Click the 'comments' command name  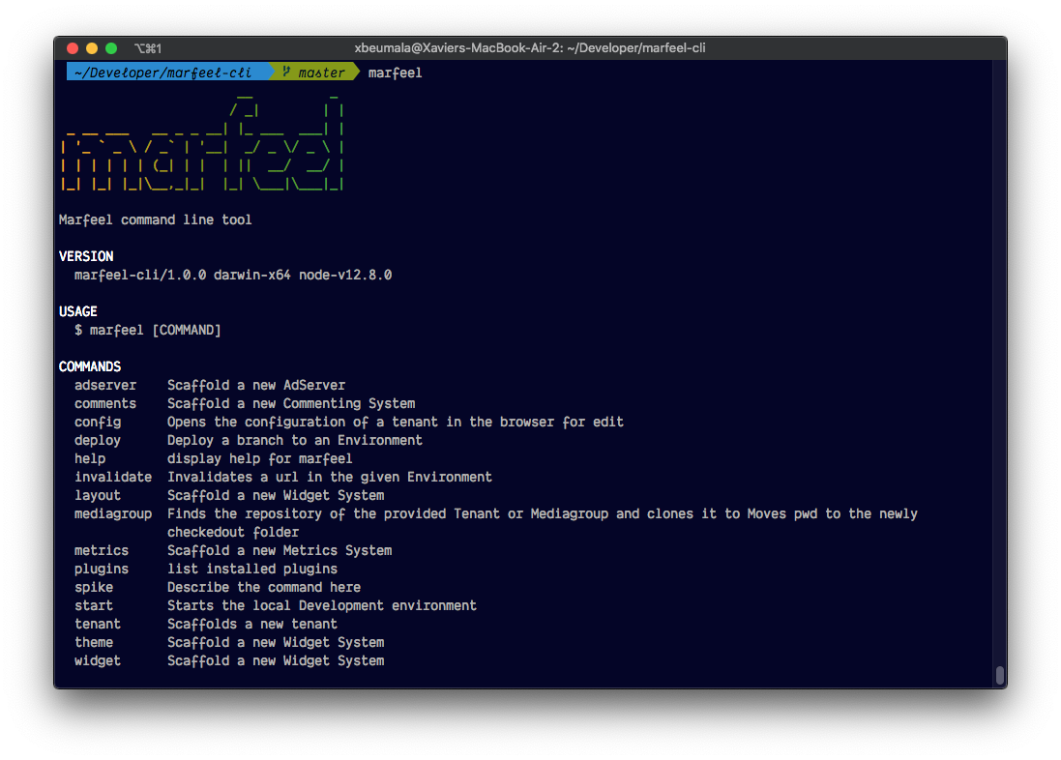[105, 403]
